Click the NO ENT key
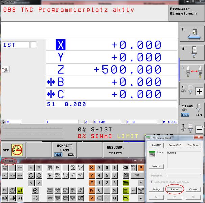 126,175
